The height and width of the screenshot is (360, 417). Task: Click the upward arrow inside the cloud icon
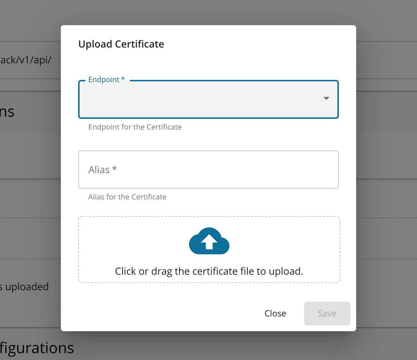(209, 242)
